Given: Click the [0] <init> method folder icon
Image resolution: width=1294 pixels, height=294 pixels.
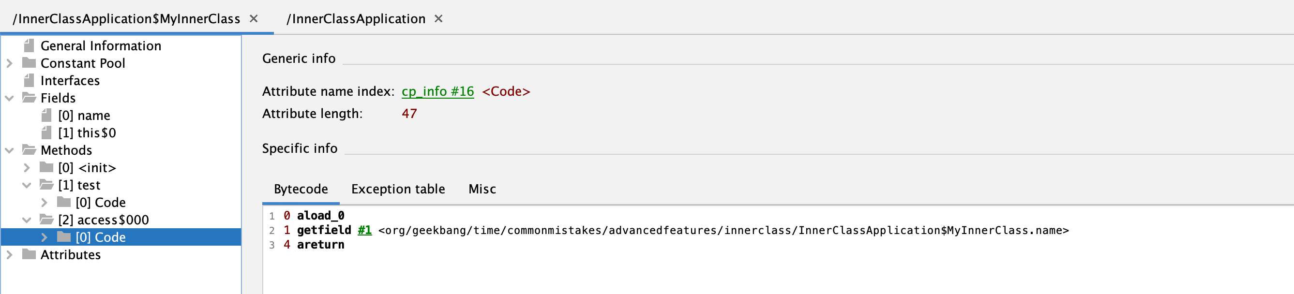Looking at the screenshot, I should pyautogui.click(x=46, y=168).
